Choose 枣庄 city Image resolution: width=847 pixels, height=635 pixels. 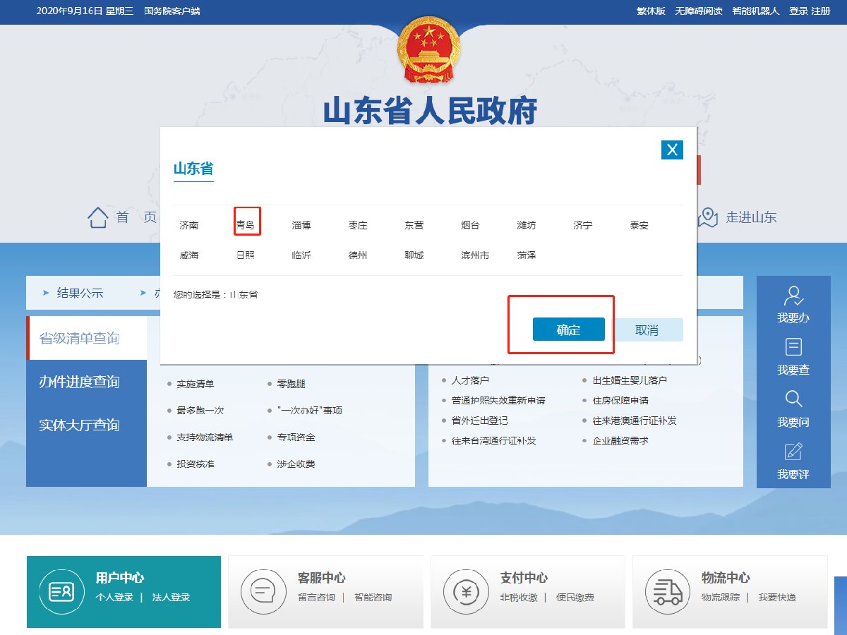coord(358,225)
